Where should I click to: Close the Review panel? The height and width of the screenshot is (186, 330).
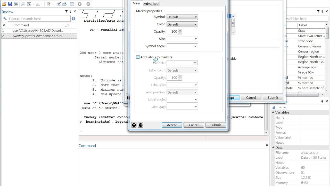[x=75, y=11]
